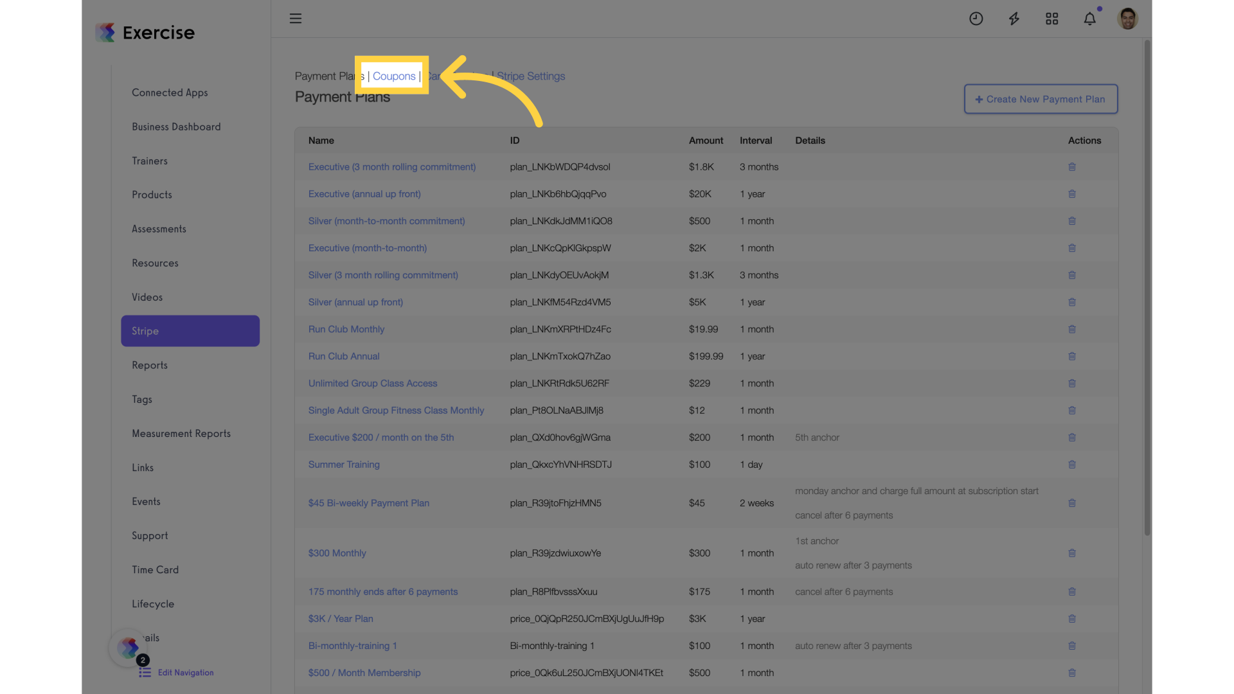
Task: Open the Stripe Settings tab
Action: click(x=531, y=76)
